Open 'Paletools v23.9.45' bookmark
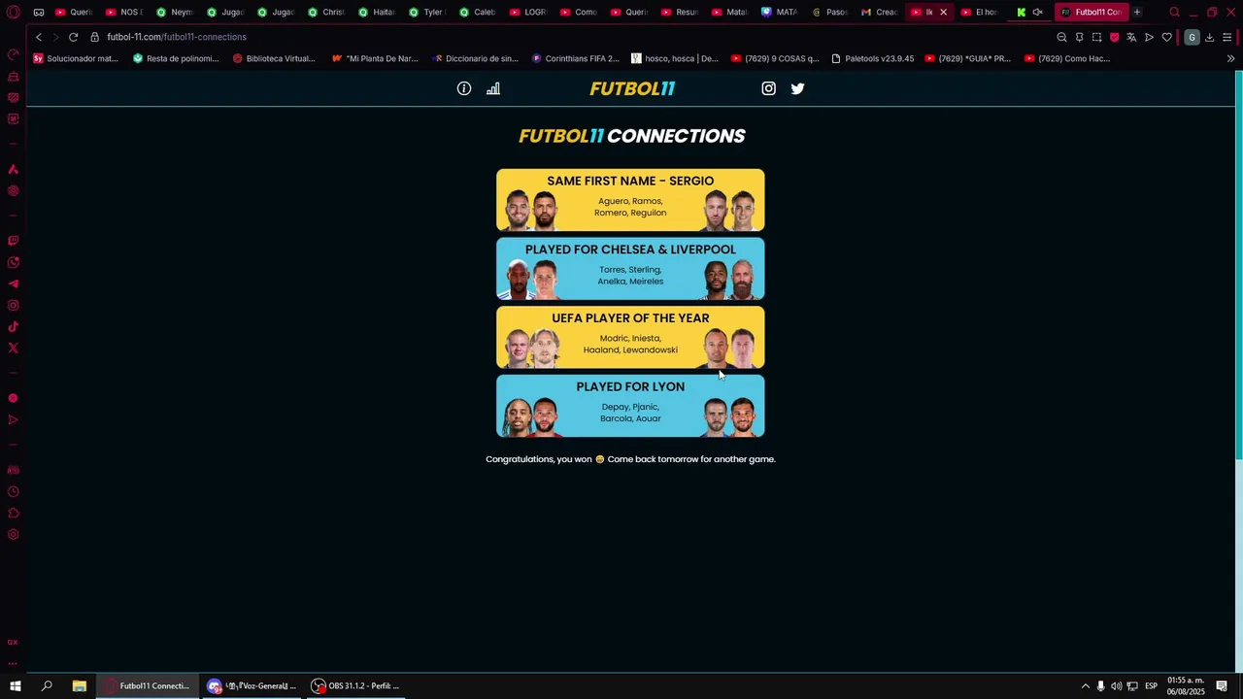This screenshot has width=1243, height=699. [x=872, y=58]
